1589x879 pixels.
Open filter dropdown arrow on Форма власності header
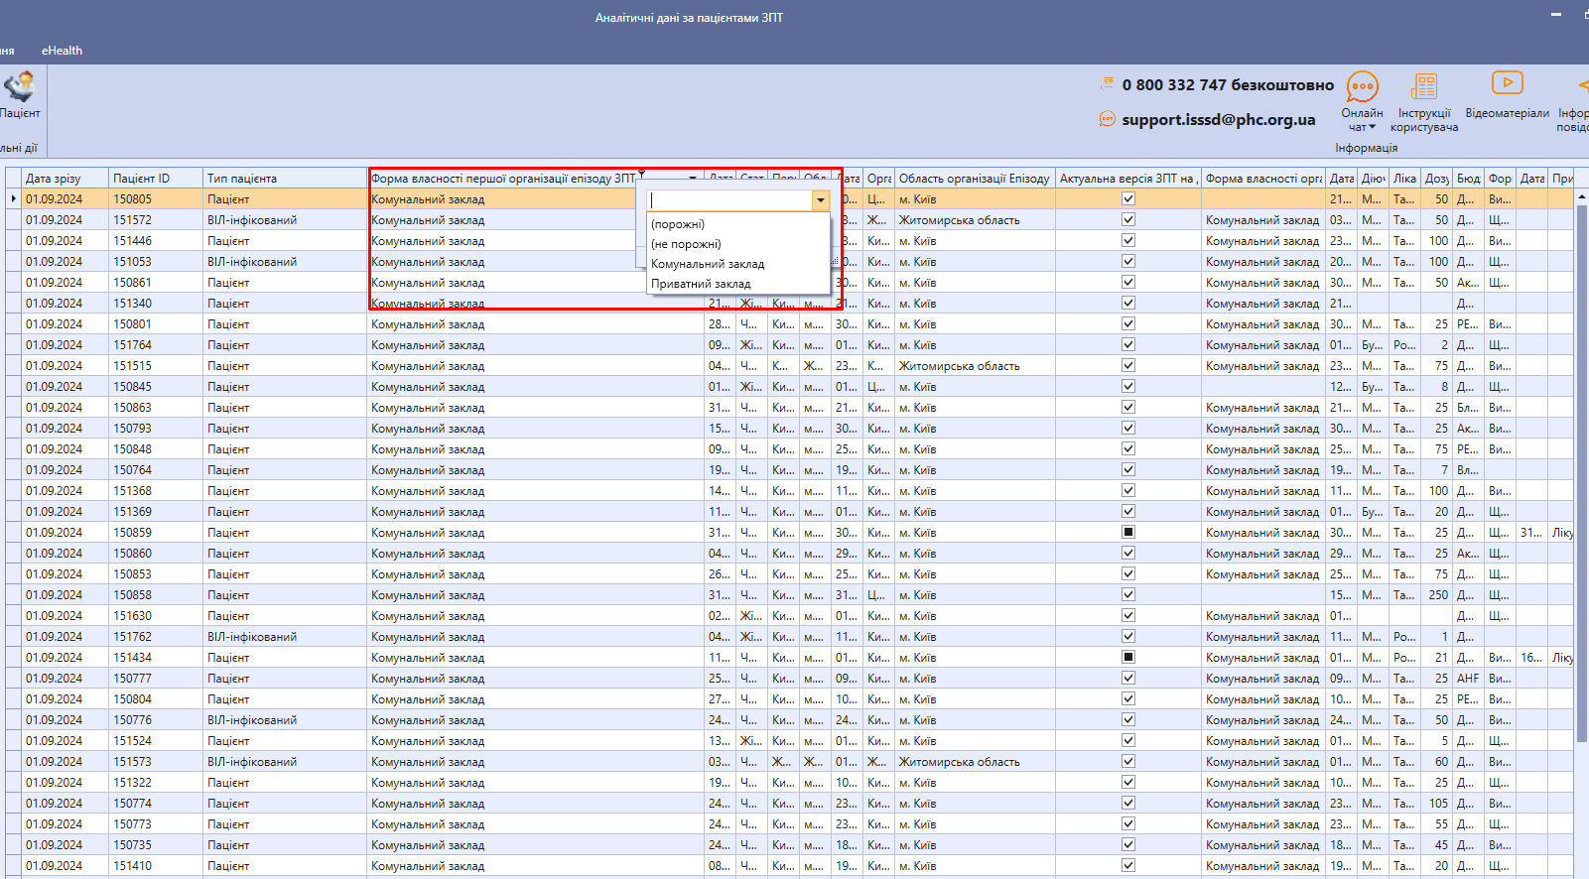coord(693,180)
